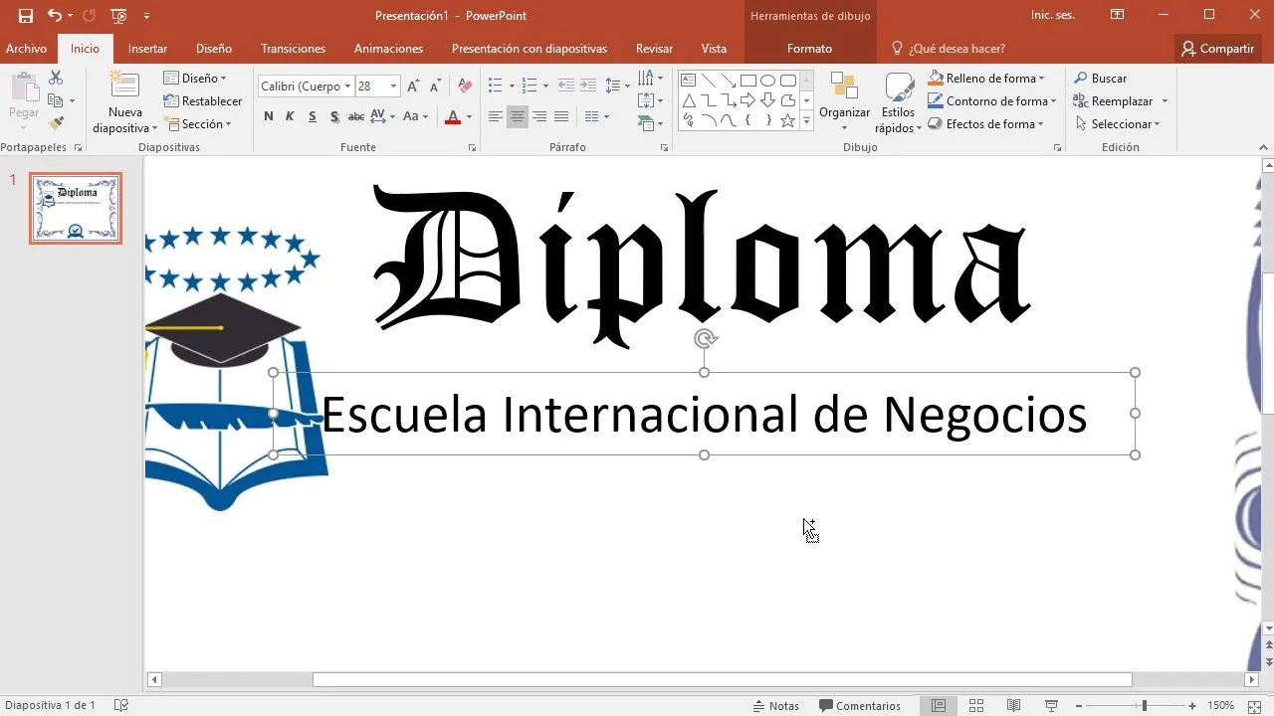Select the isosceles triangle shape
Screen dimensions: 1274x716
tap(689, 100)
